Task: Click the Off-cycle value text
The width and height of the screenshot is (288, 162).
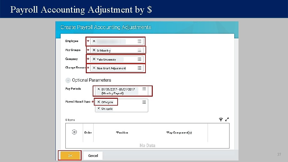Action: pyautogui.click(x=107, y=102)
